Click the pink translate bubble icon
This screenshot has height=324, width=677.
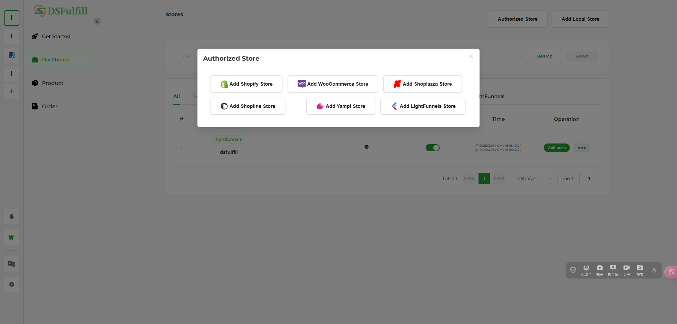coord(671,272)
